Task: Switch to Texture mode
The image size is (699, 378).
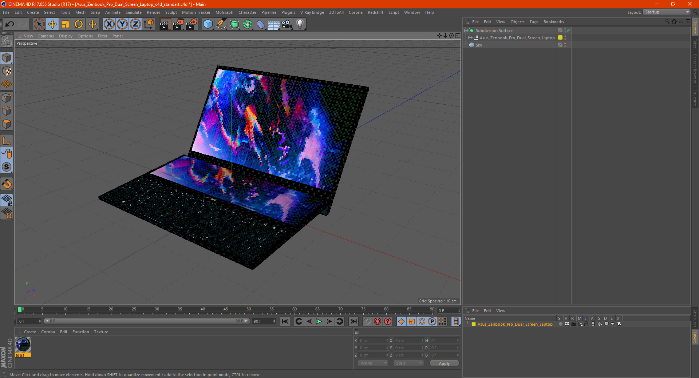Action: coord(7,71)
